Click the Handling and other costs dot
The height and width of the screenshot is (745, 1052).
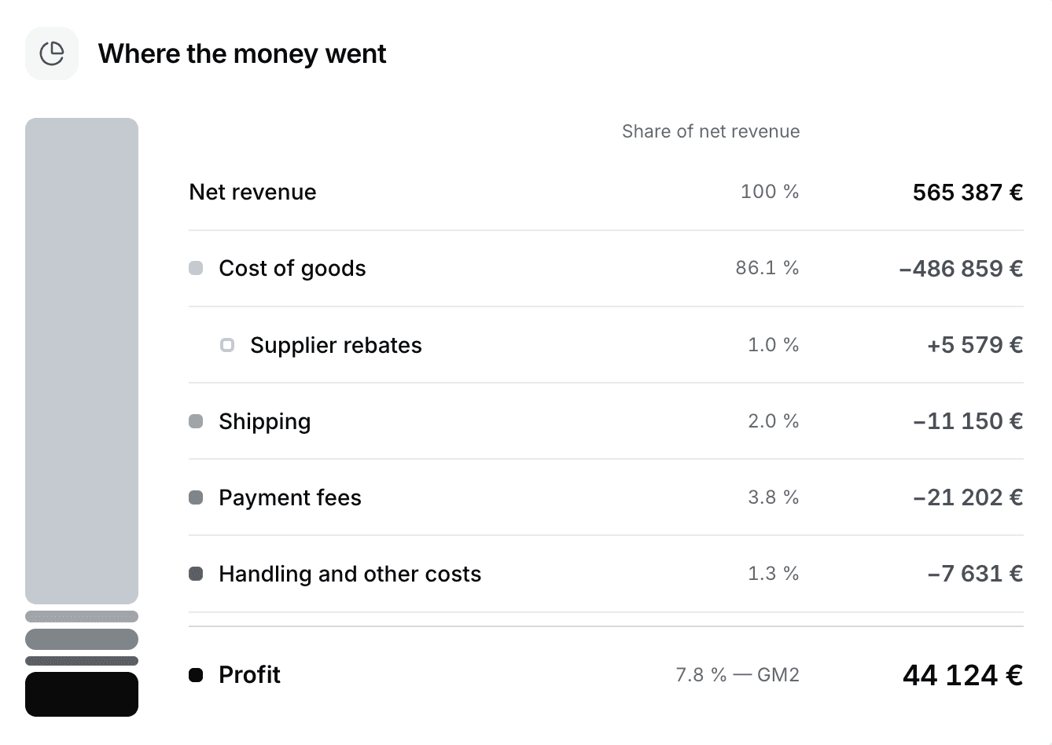point(197,574)
